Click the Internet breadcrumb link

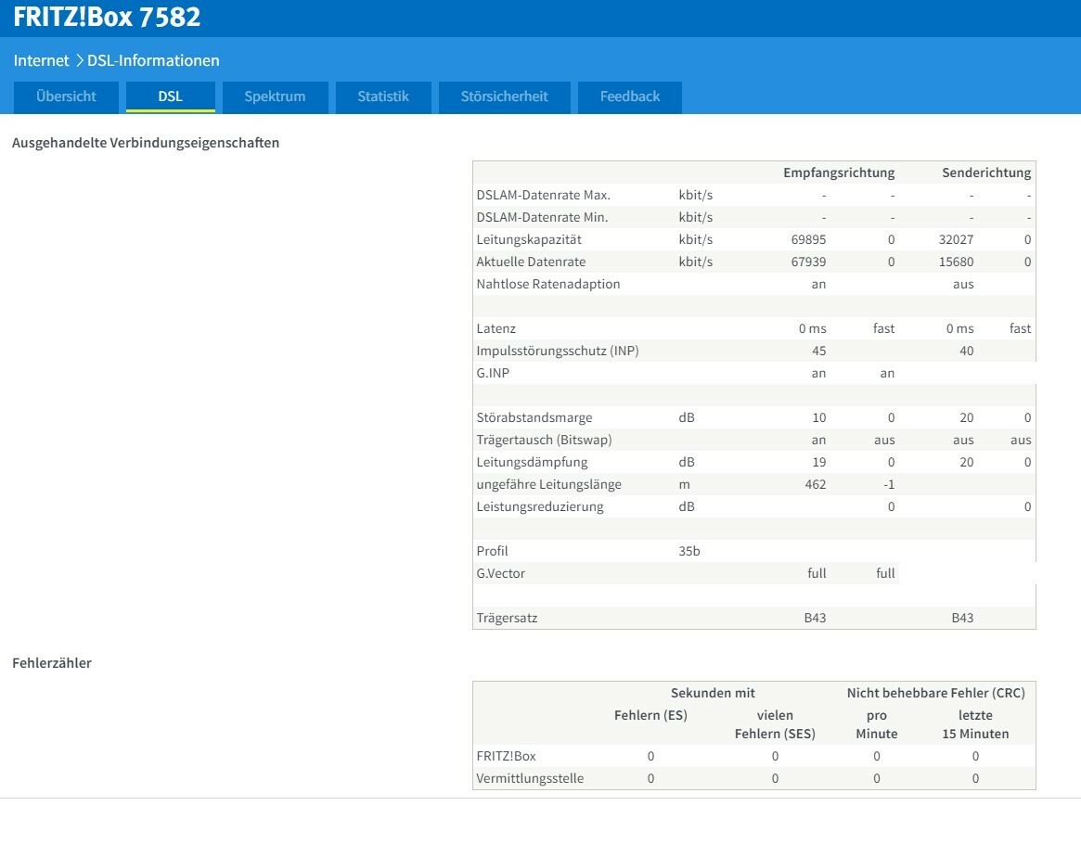[x=42, y=60]
